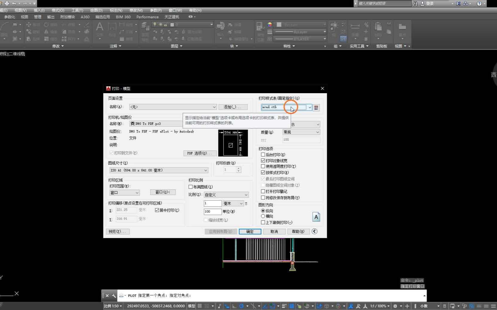Open the plot style table editor icon
This screenshot has width=497, height=310.
point(316,108)
